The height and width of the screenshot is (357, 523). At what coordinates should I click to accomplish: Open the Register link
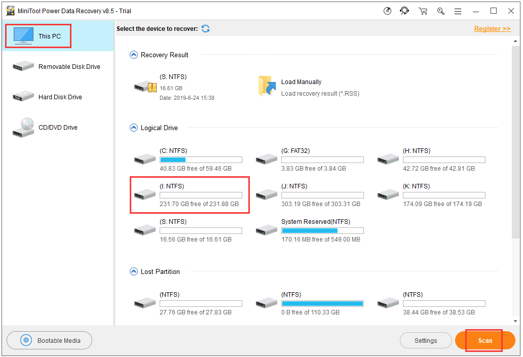492,28
